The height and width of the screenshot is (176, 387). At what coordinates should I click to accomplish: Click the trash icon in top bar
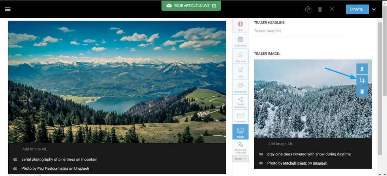pyautogui.click(x=320, y=9)
